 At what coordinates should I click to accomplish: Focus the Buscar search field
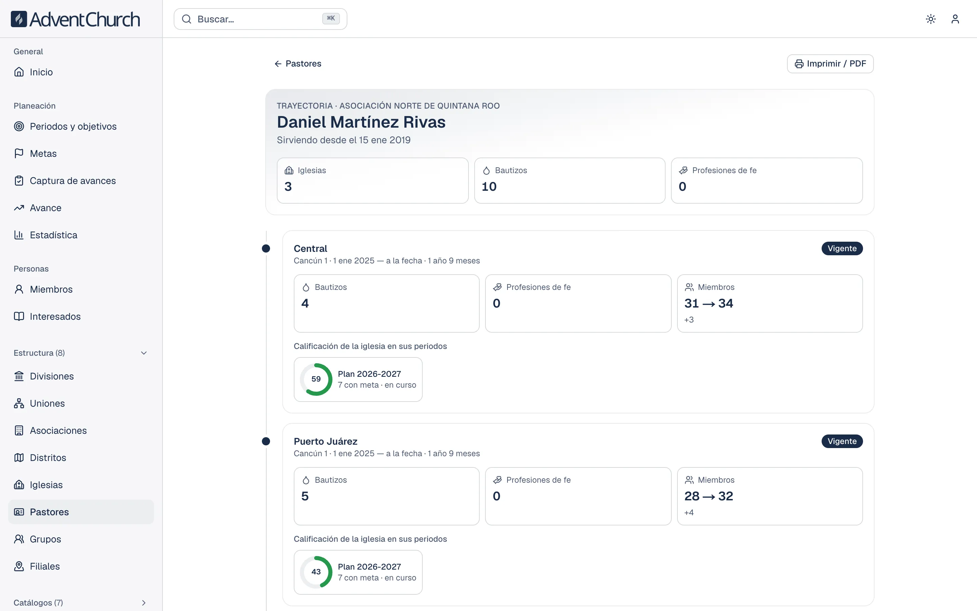click(261, 19)
